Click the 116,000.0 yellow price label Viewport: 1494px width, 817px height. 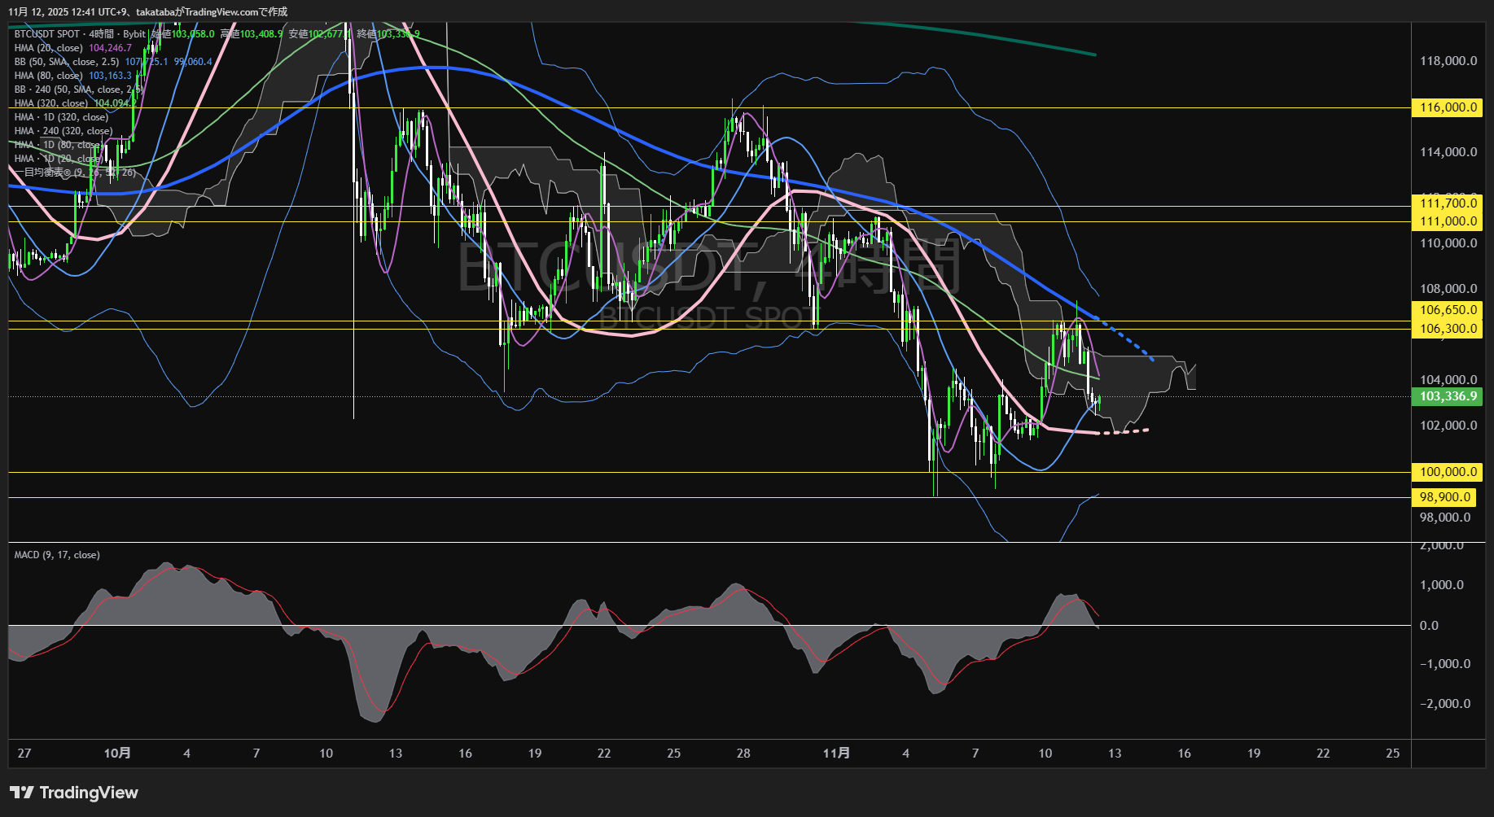tap(1448, 107)
